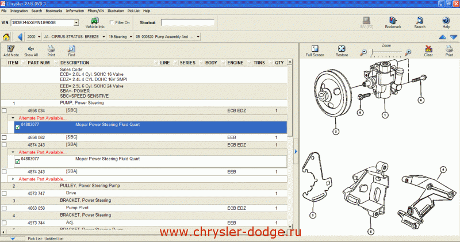460x242 pixels.
Task: Open Pump Assembly And subgroup dropdown
Action: 198,37
